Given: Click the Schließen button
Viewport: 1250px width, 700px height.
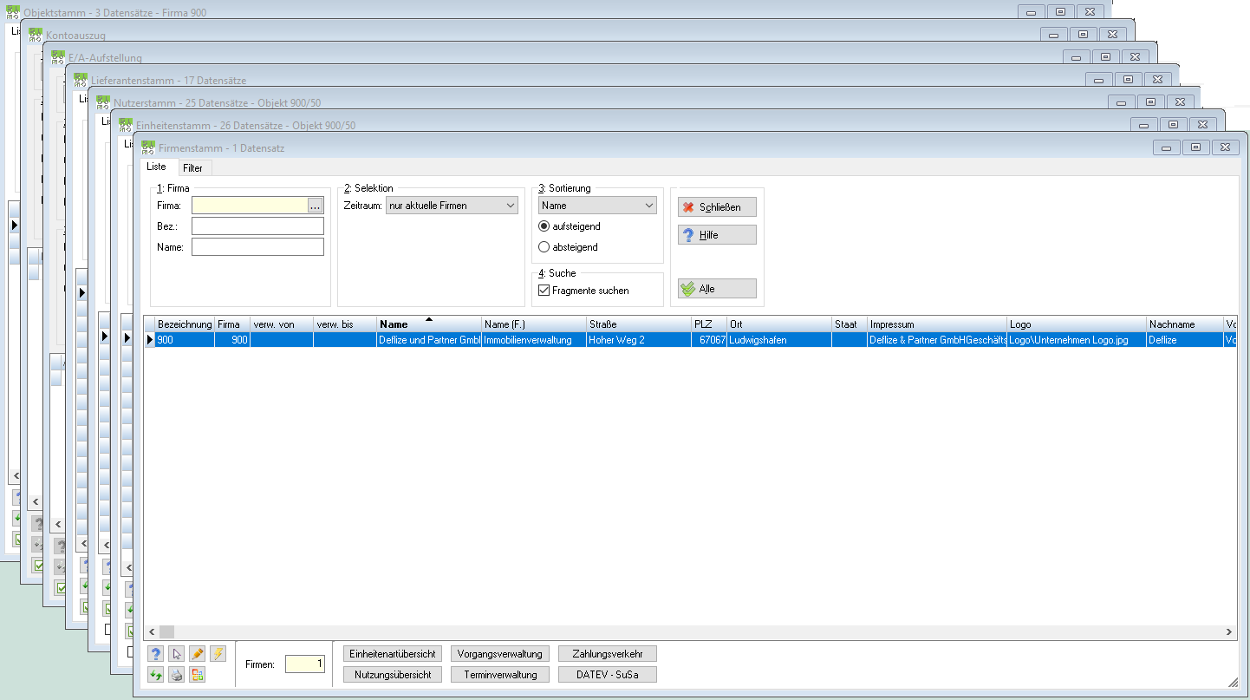Looking at the screenshot, I should (x=717, y=207).
